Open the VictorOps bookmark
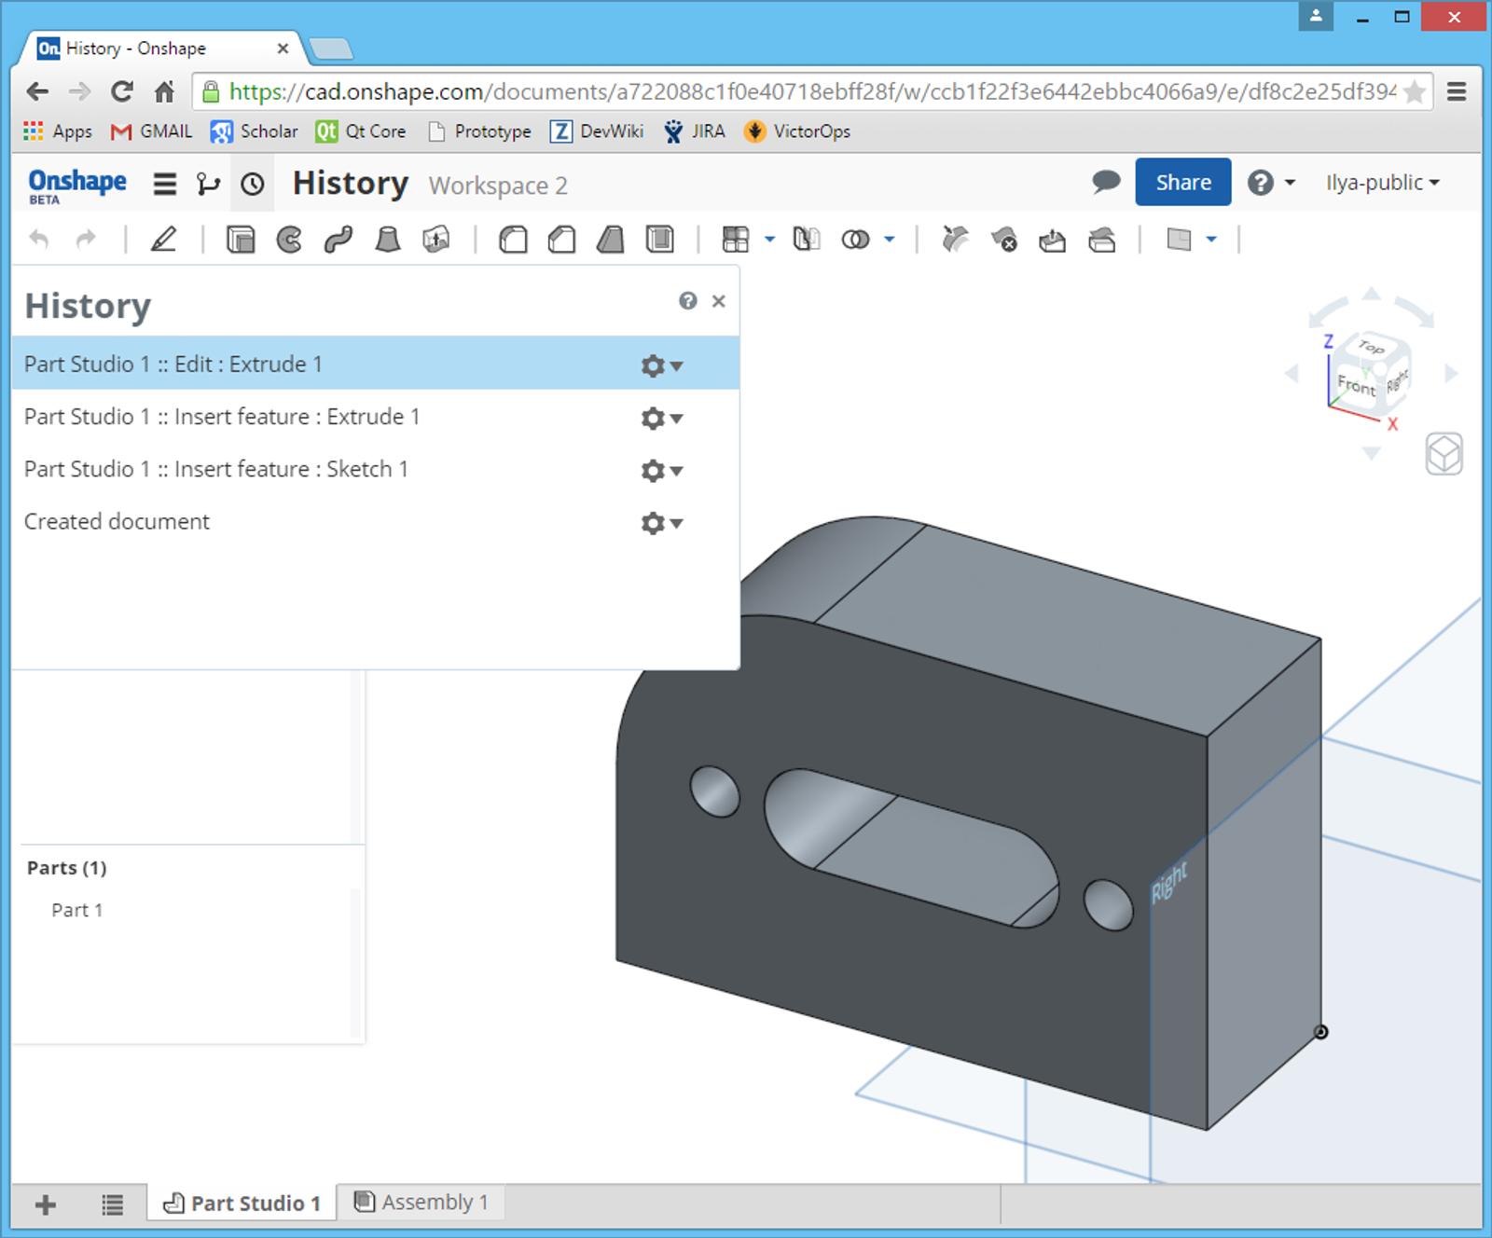The width and height of the screenshot is (1492, 1238). tap(798, 131)
